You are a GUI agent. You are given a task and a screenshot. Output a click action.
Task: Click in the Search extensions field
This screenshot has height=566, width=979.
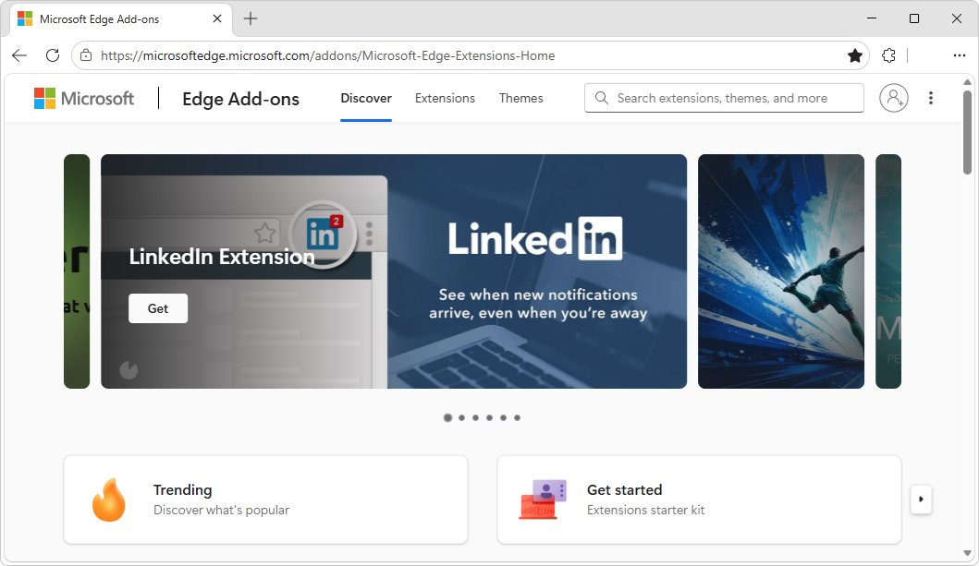pos(724,98)
